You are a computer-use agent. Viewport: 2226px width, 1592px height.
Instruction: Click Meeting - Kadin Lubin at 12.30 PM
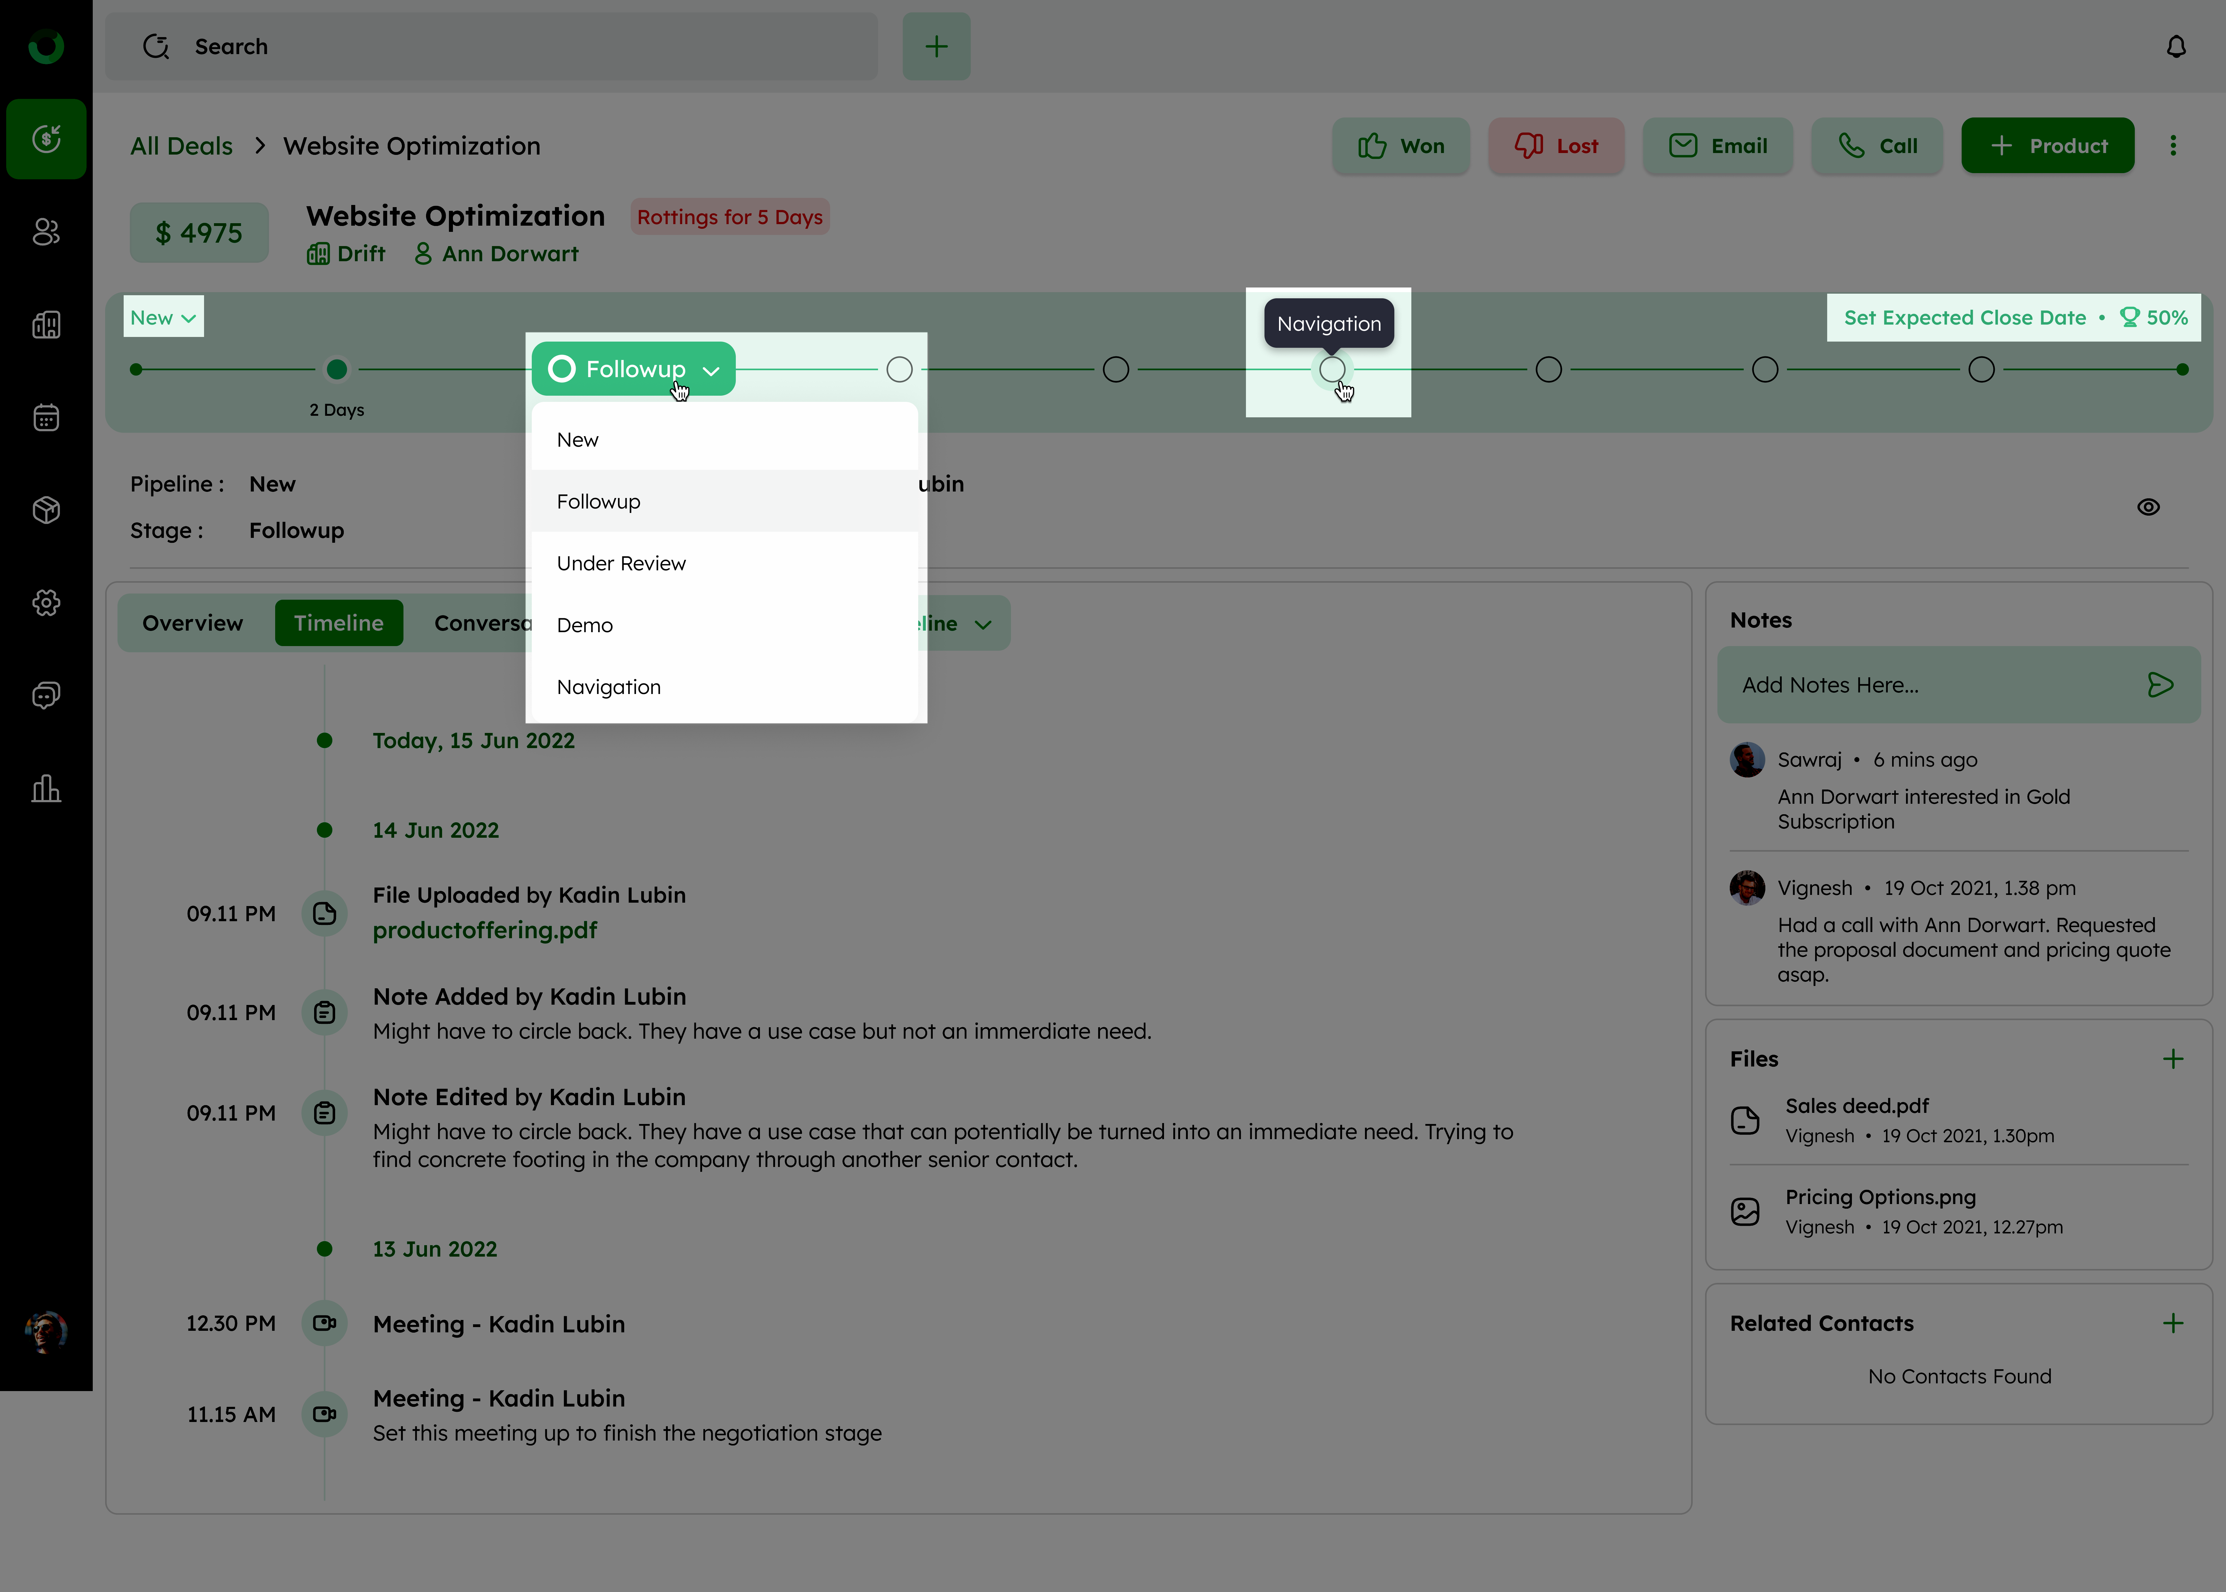pyautogui.click(x=499, y=1324)
